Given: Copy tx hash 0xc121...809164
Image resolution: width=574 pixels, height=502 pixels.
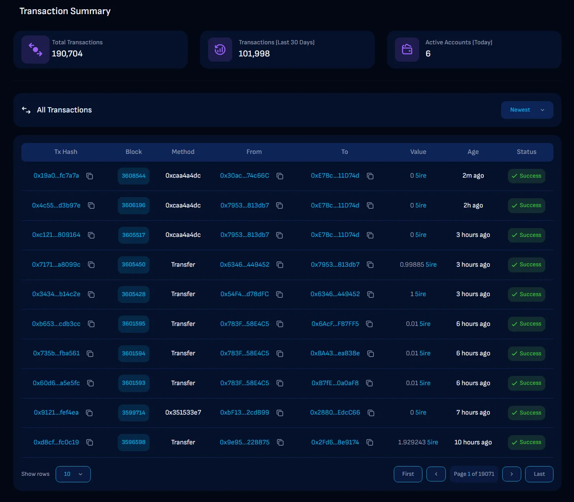Looking at the screenshot, I should tap(92, 235).
